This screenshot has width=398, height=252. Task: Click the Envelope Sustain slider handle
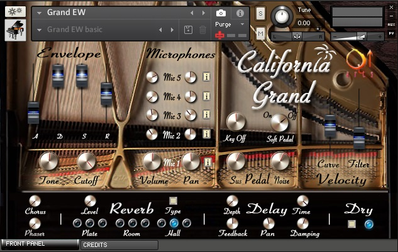(82, 75)
